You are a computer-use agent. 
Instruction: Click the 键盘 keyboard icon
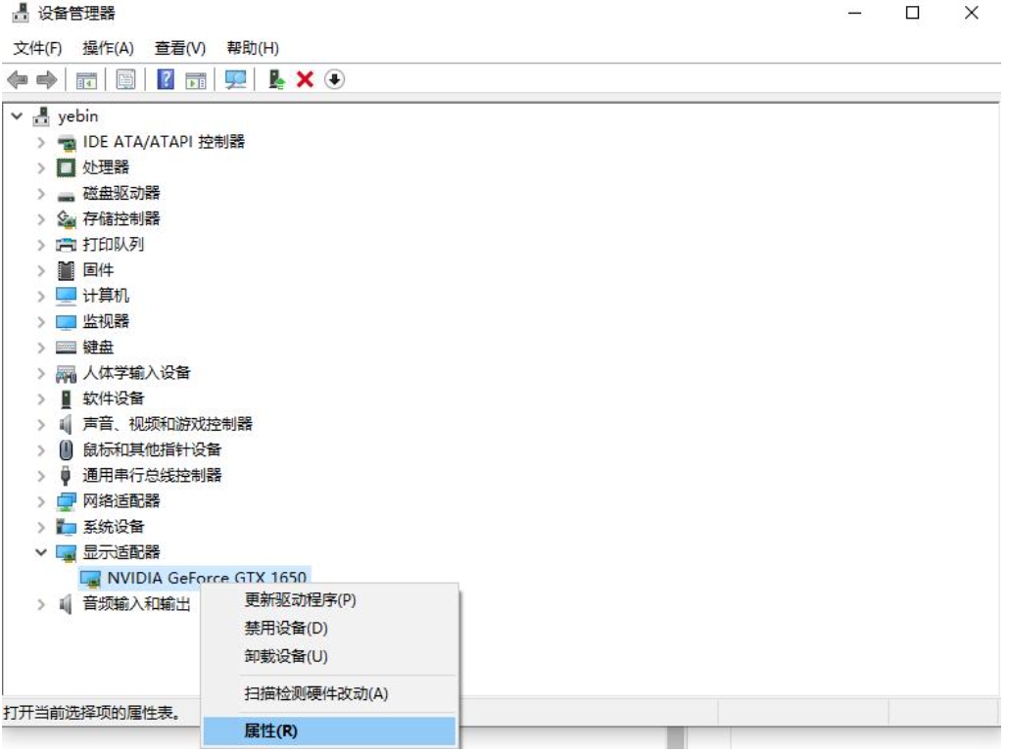(x=66, y=349)
